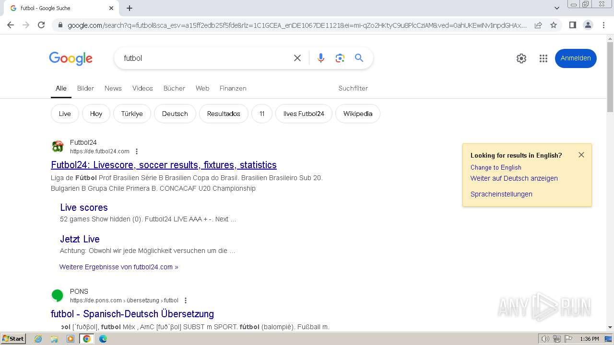Open Futbol24: Livescore, soccer results link
Image resolution: width=614 pixels, height=345 pixels.
coord(164,165)
